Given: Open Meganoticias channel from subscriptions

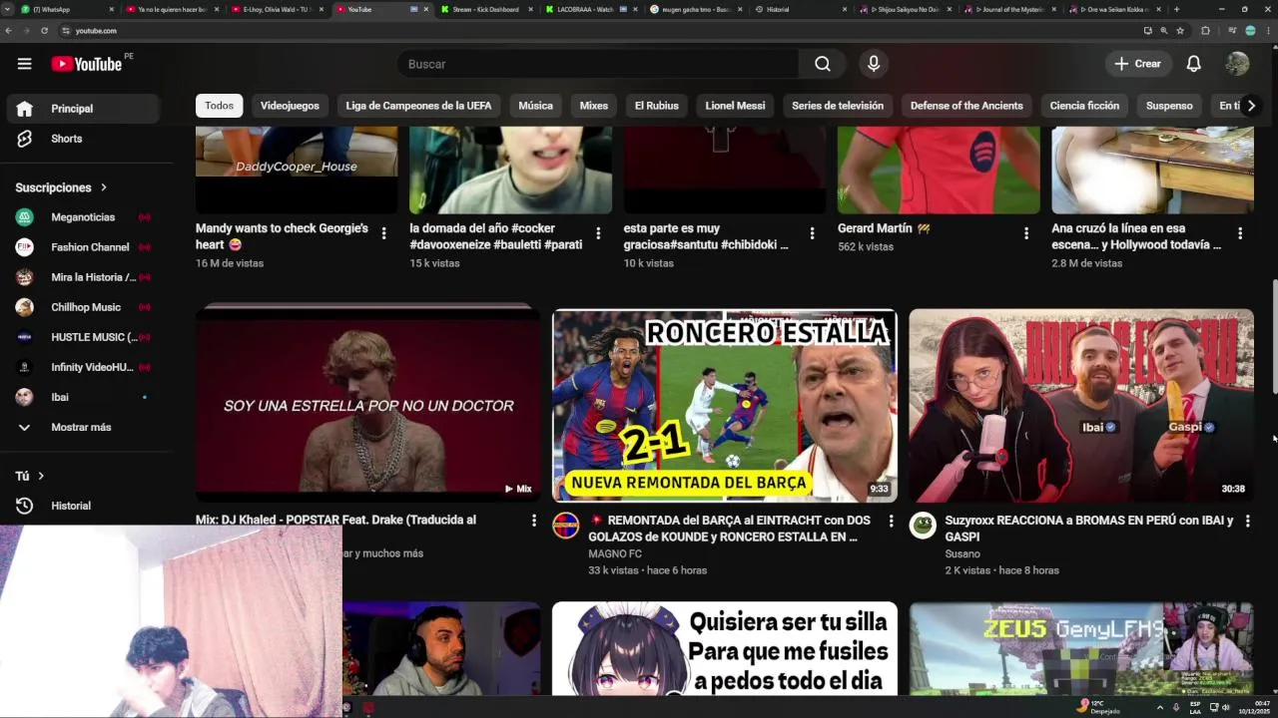Looking at the screenshot, I should point(83,217).
